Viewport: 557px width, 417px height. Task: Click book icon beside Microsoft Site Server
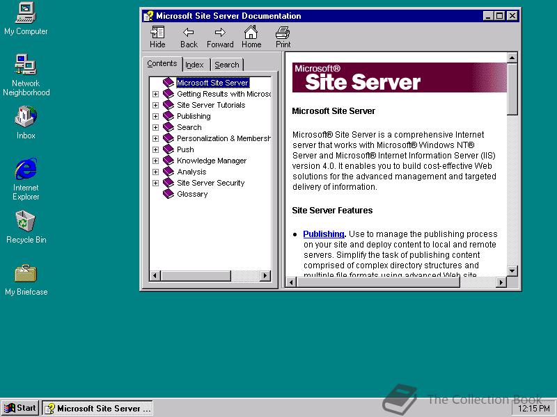(x=168, y=83)
